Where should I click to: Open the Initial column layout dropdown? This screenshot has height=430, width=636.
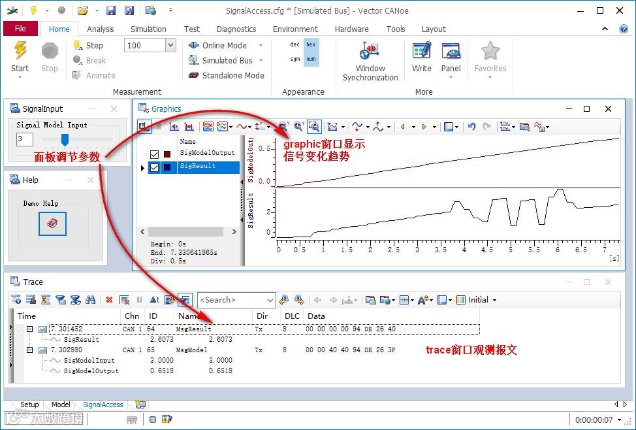[494, 300]
